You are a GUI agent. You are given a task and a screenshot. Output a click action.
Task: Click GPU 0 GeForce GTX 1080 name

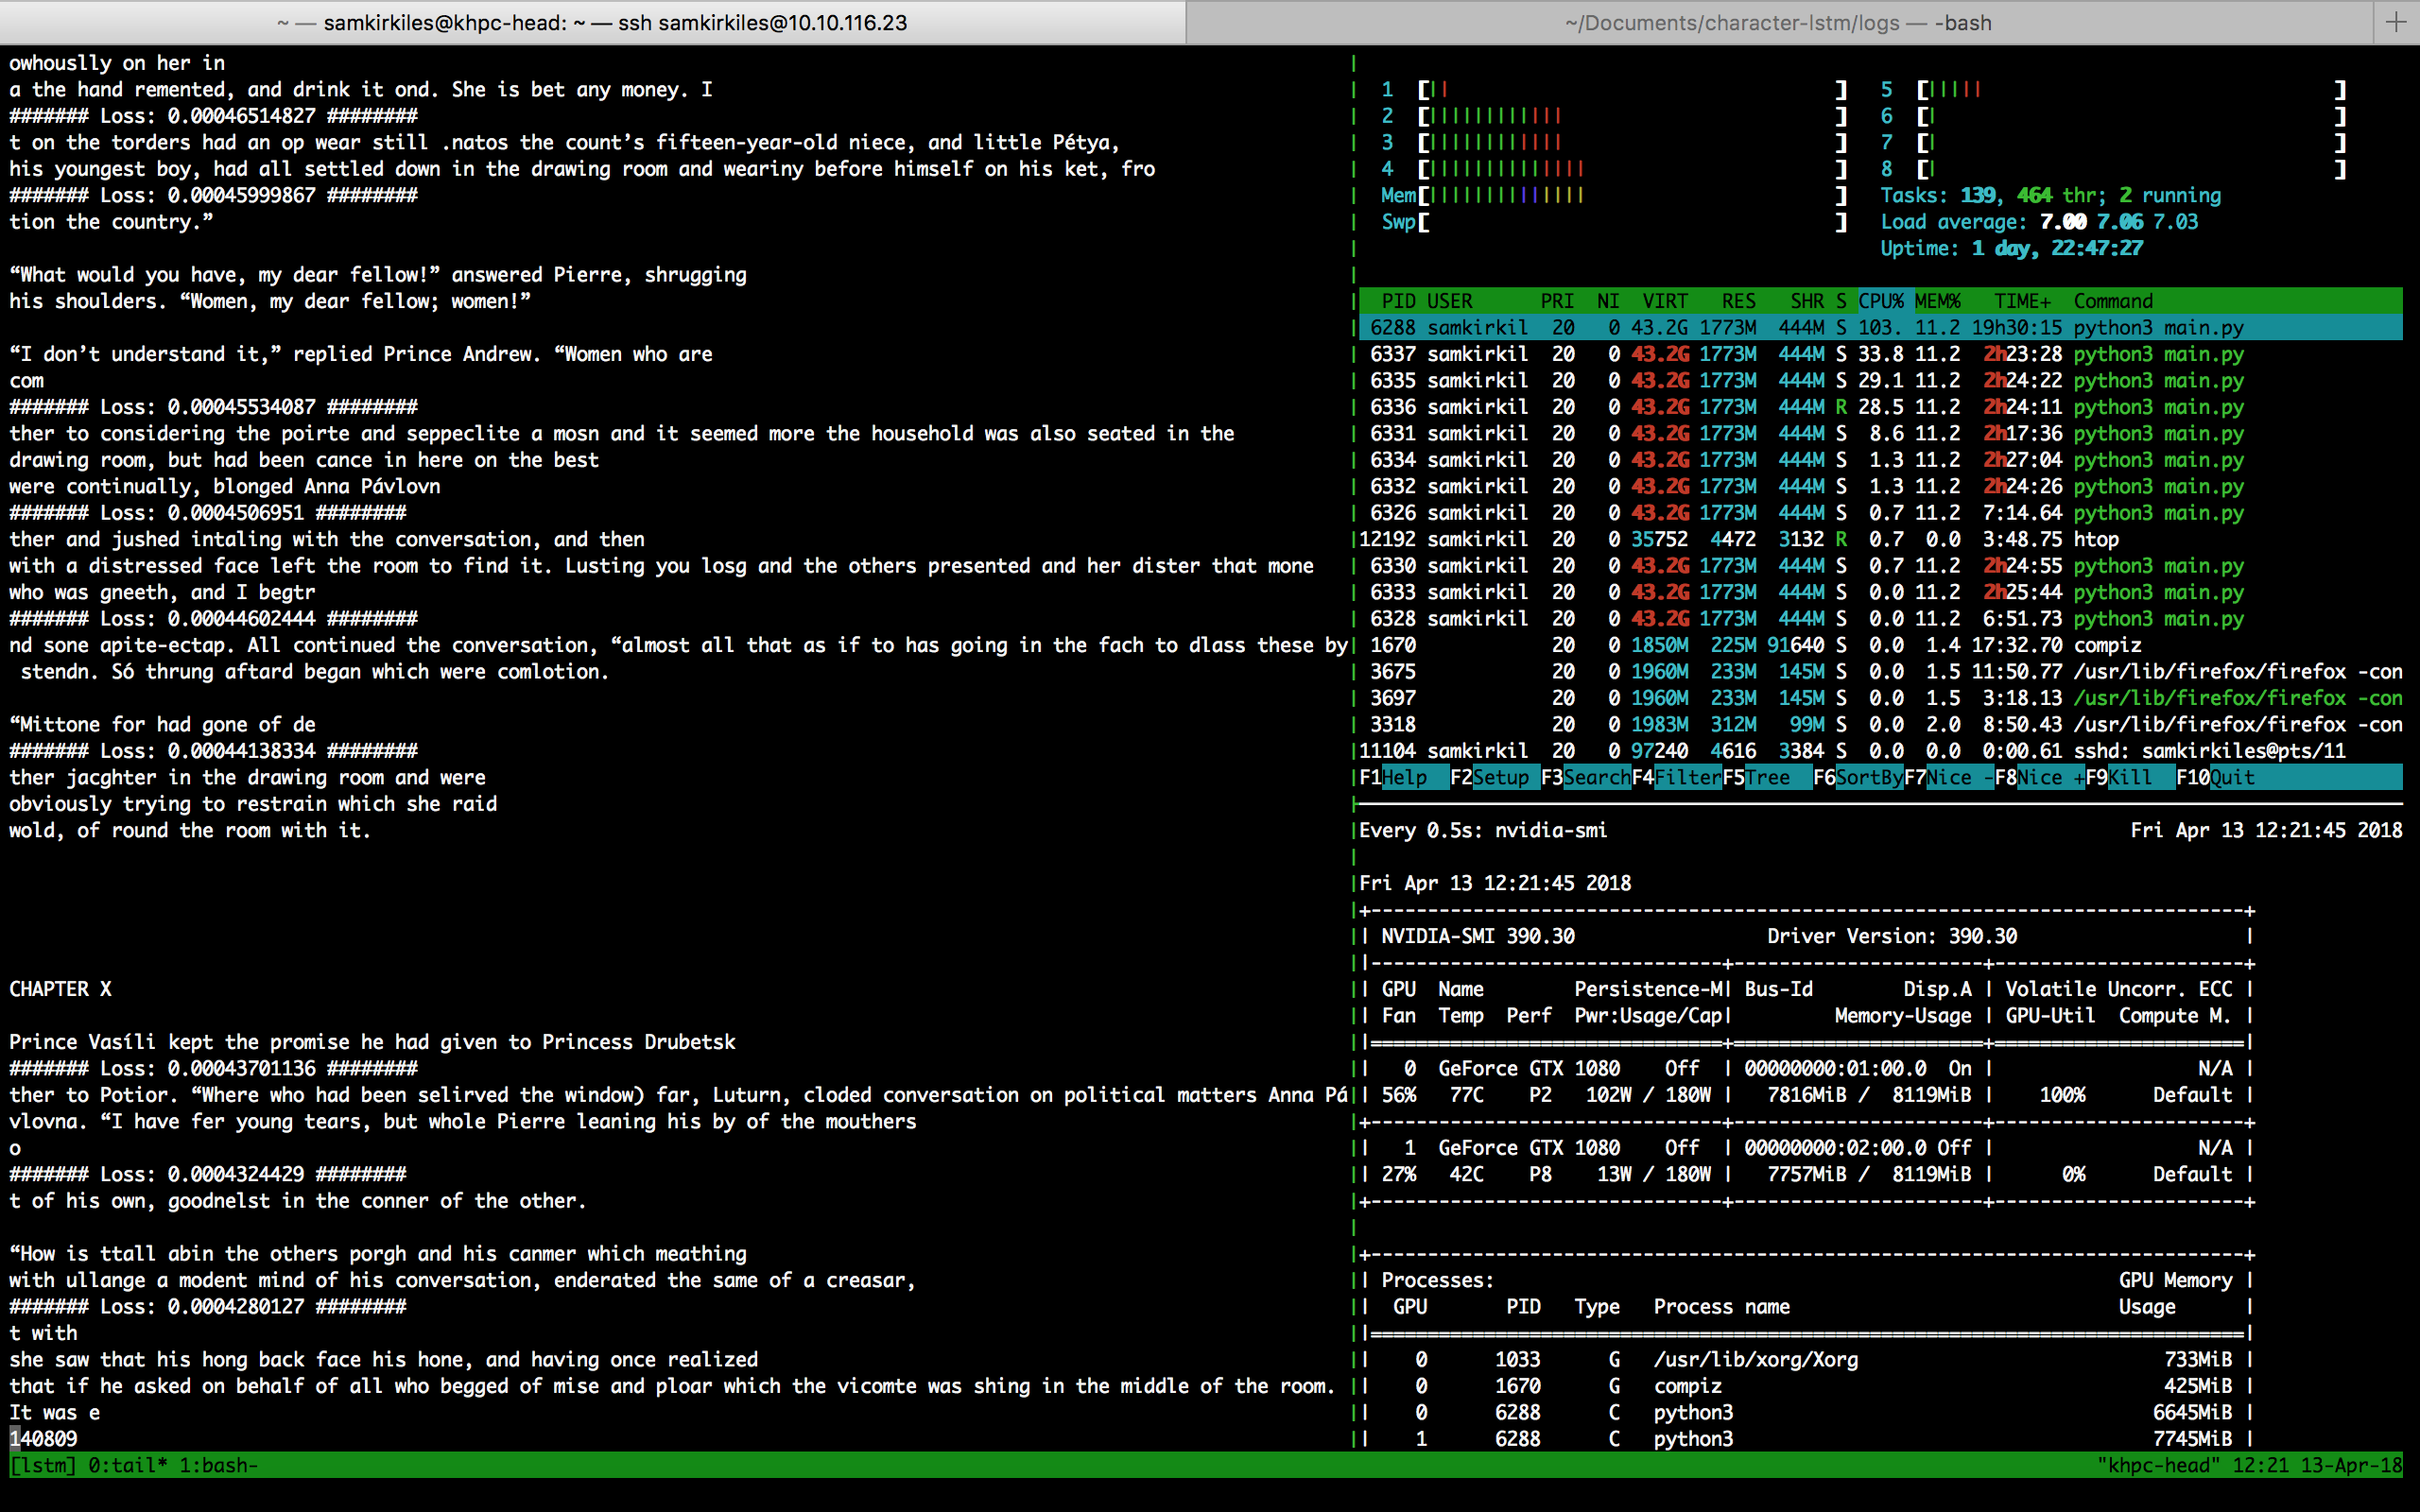pyautogui.click(x=1529, y=1069)
